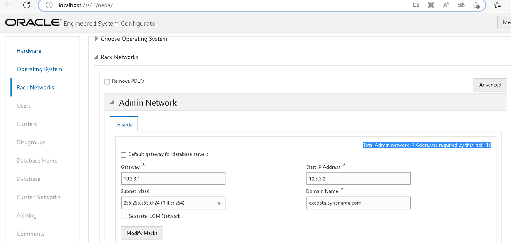The width and height of the screenshot is (511, 242).
Task: Open Cluster Networks in sidebar
Action: [38, 197]
